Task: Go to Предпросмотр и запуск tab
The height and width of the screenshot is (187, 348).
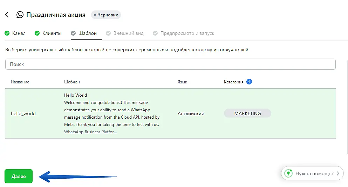Action: click(x=187, y=33)
